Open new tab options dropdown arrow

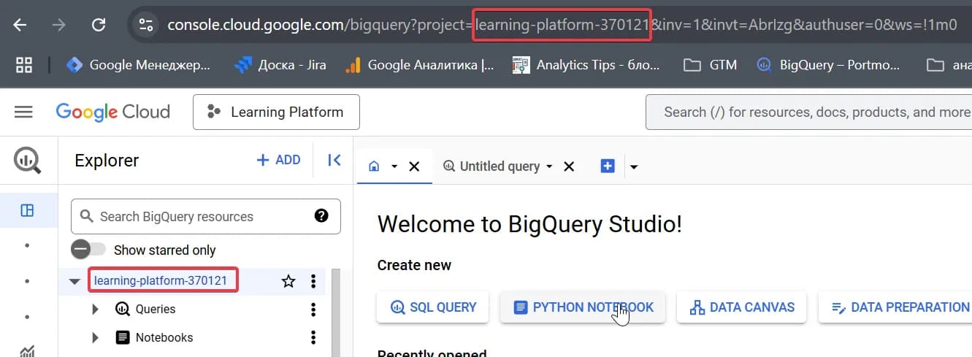pos(634,167)
